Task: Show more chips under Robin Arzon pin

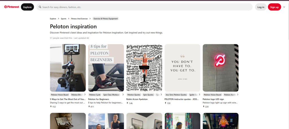Action: coord(161,95)
